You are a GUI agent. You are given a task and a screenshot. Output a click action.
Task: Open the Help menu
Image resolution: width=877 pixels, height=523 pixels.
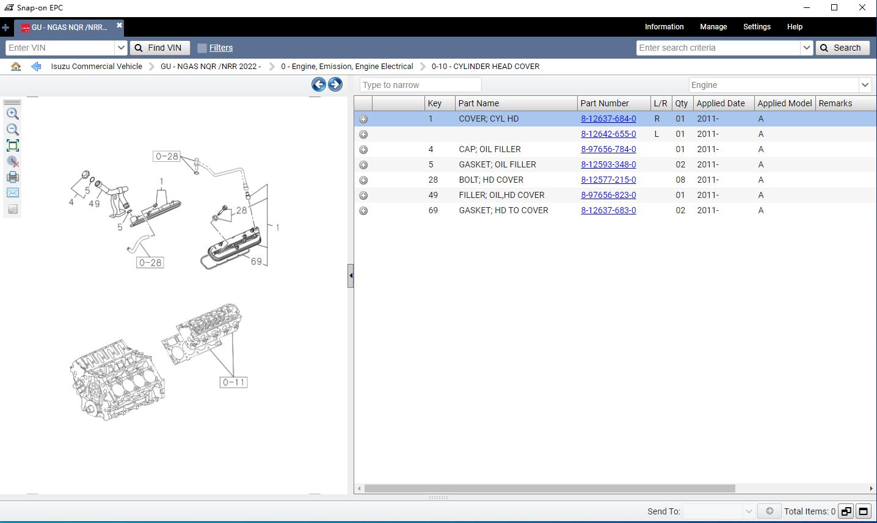coord(795,27)
